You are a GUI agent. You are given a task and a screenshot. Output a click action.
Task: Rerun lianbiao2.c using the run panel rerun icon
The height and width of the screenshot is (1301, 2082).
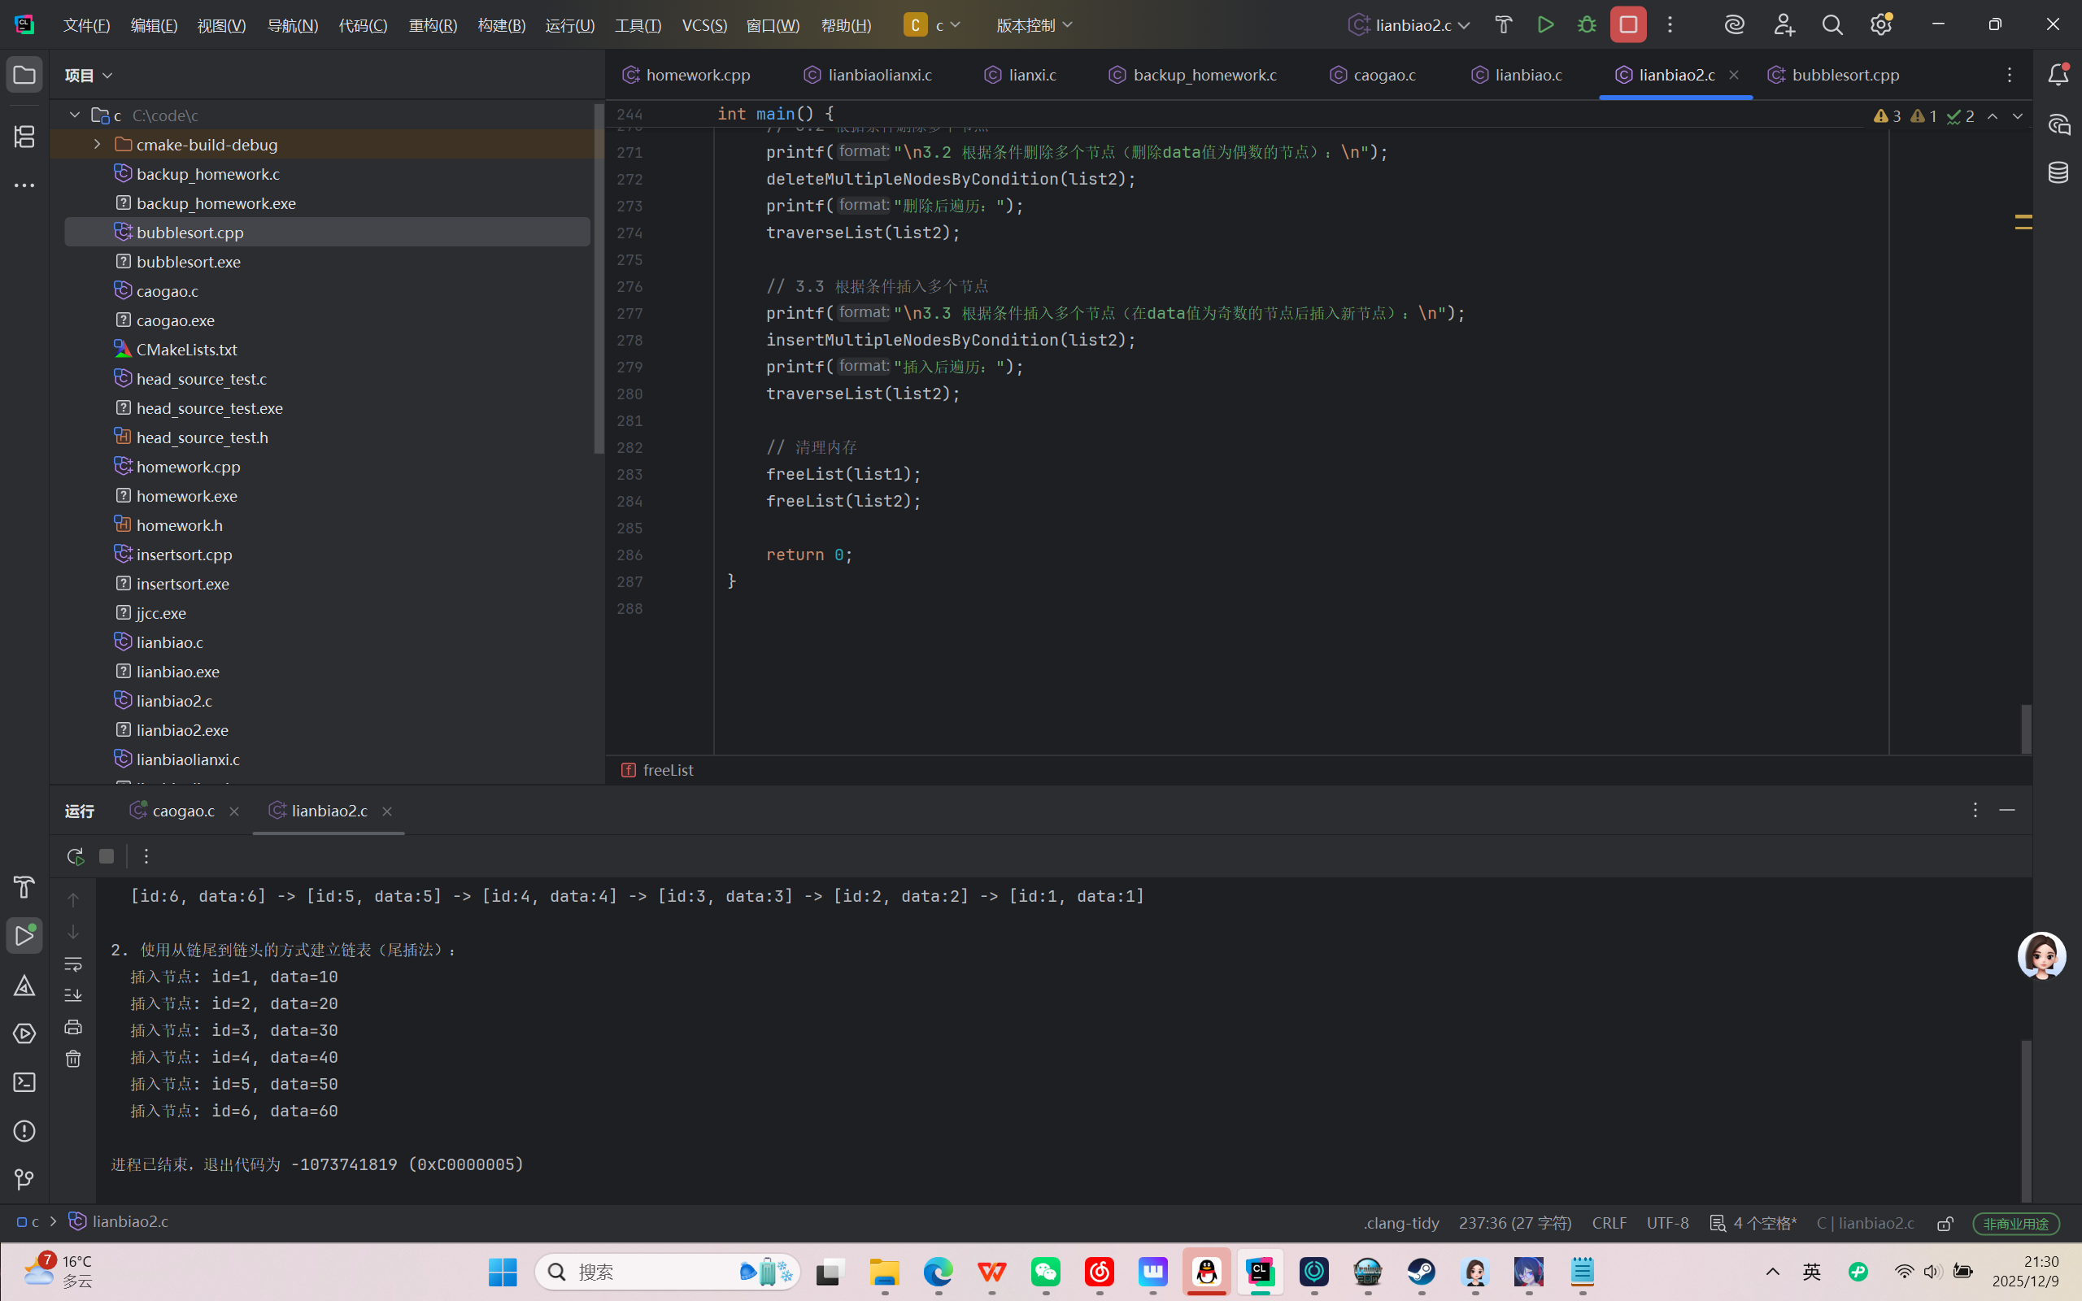coord(75,856)
